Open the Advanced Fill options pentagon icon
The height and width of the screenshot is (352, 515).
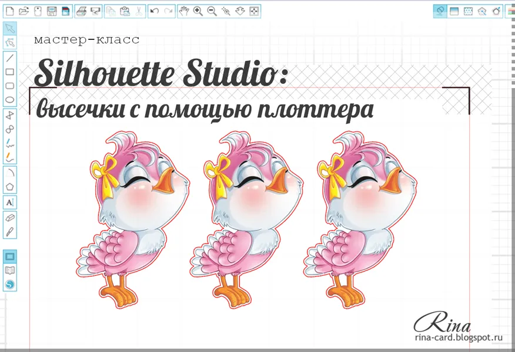[482, 12]
